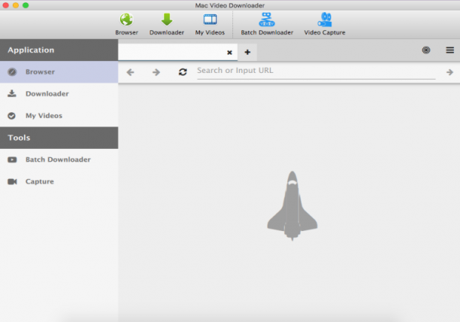Open the hamburger menu
The height and width of the screenshot is (322, 460).
449,50
